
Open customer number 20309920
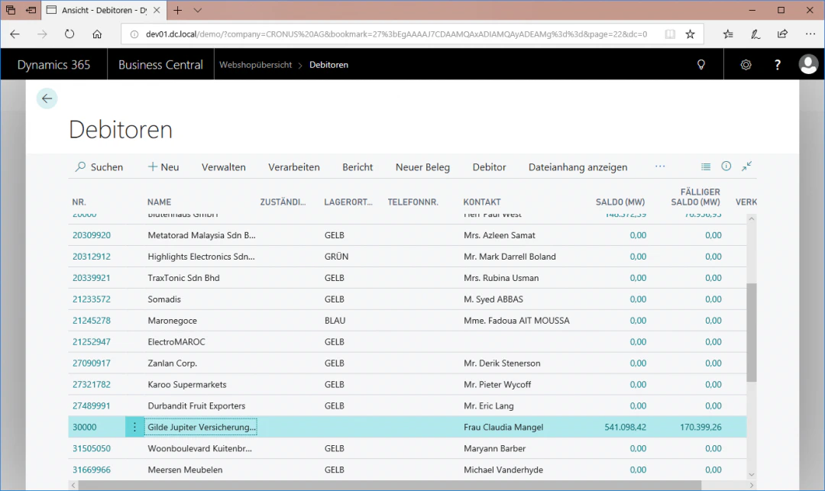[x=92, y=235]
